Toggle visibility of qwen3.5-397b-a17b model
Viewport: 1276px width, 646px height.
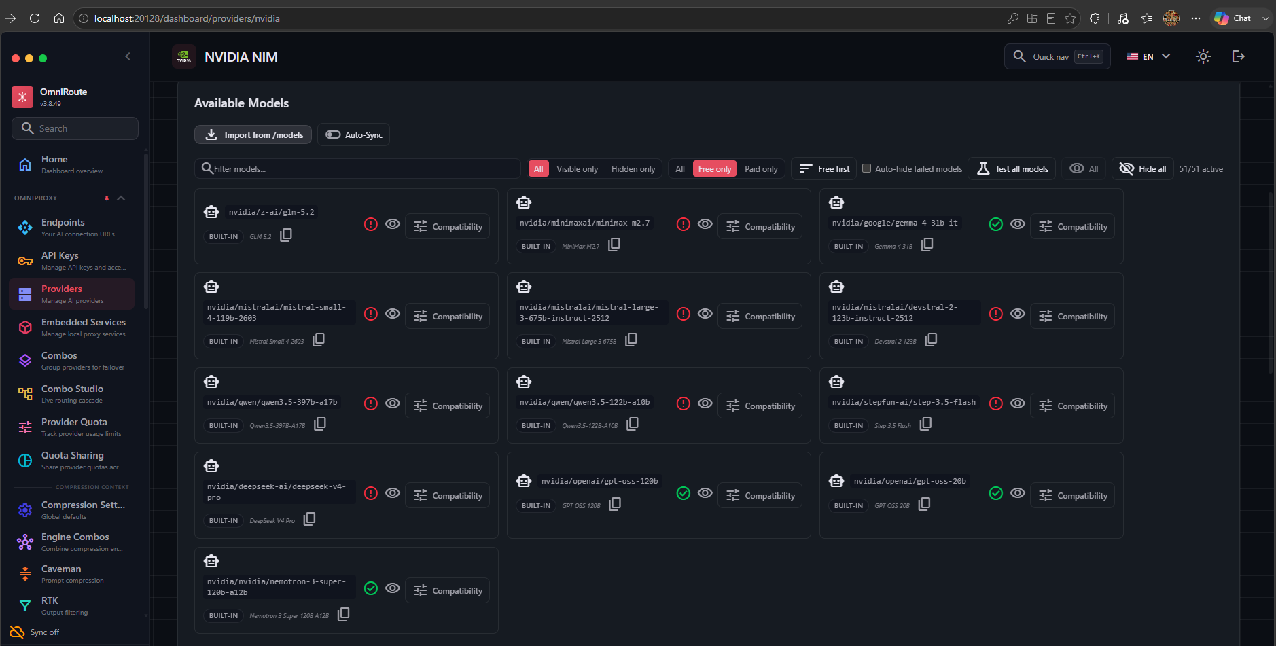point(393,403)
